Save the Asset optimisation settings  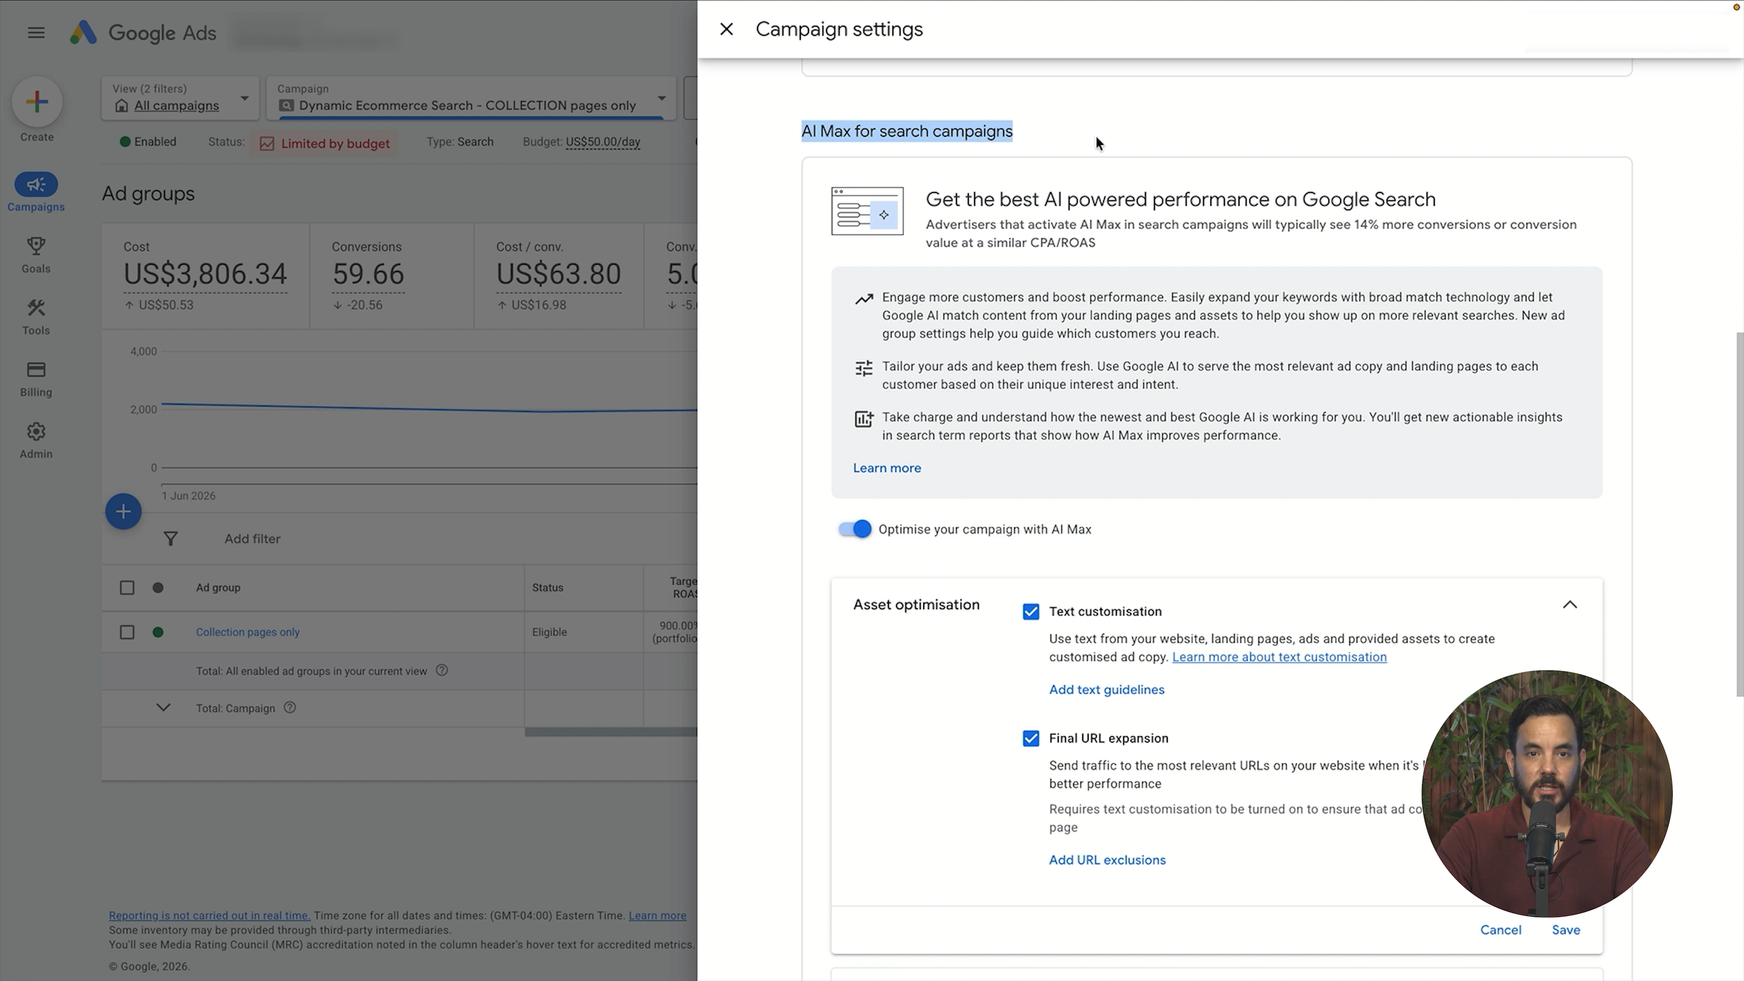point(1566,930)
